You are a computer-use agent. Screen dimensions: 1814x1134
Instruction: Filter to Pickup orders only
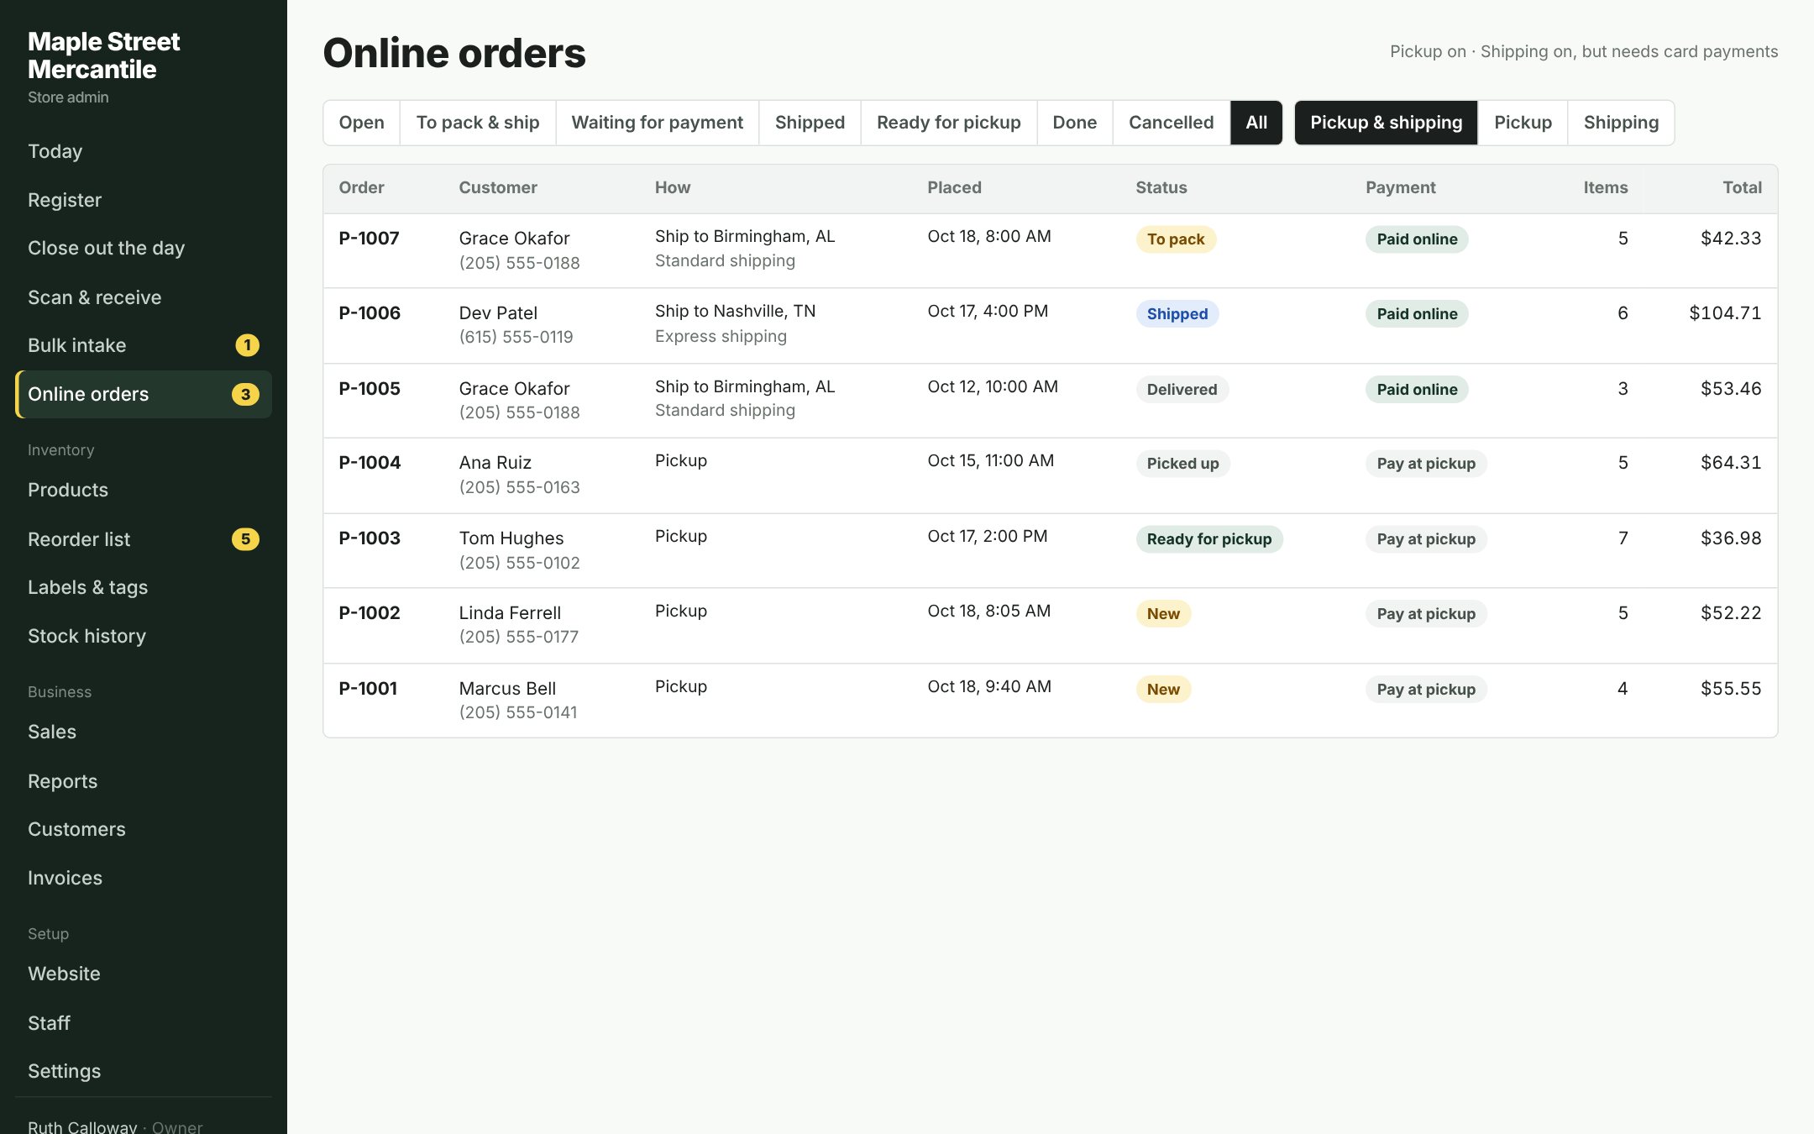[1523, 123]
